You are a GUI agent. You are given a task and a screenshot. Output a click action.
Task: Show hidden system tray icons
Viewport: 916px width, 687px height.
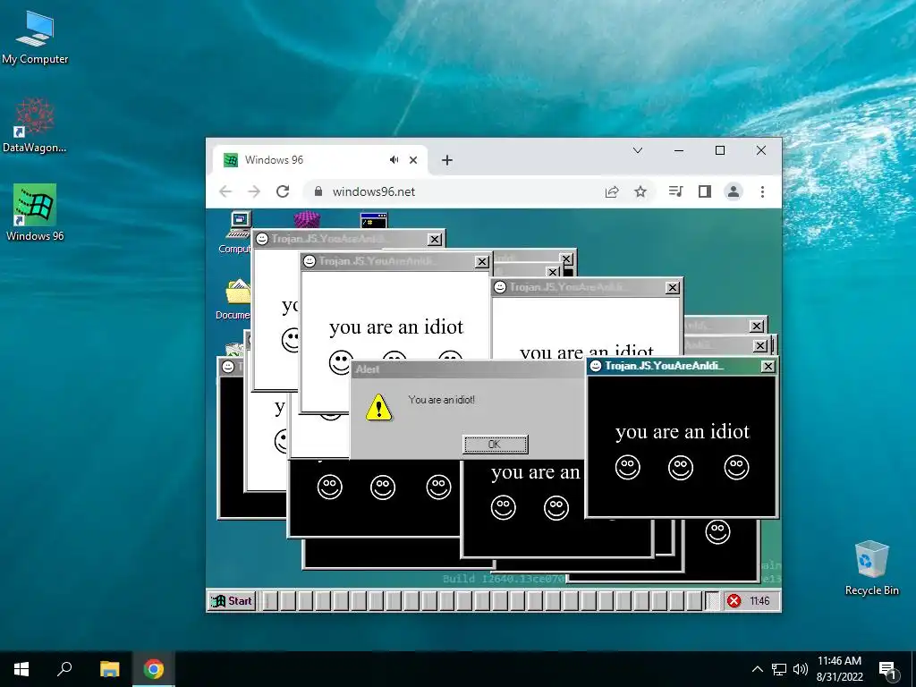(x=757, y=669)
